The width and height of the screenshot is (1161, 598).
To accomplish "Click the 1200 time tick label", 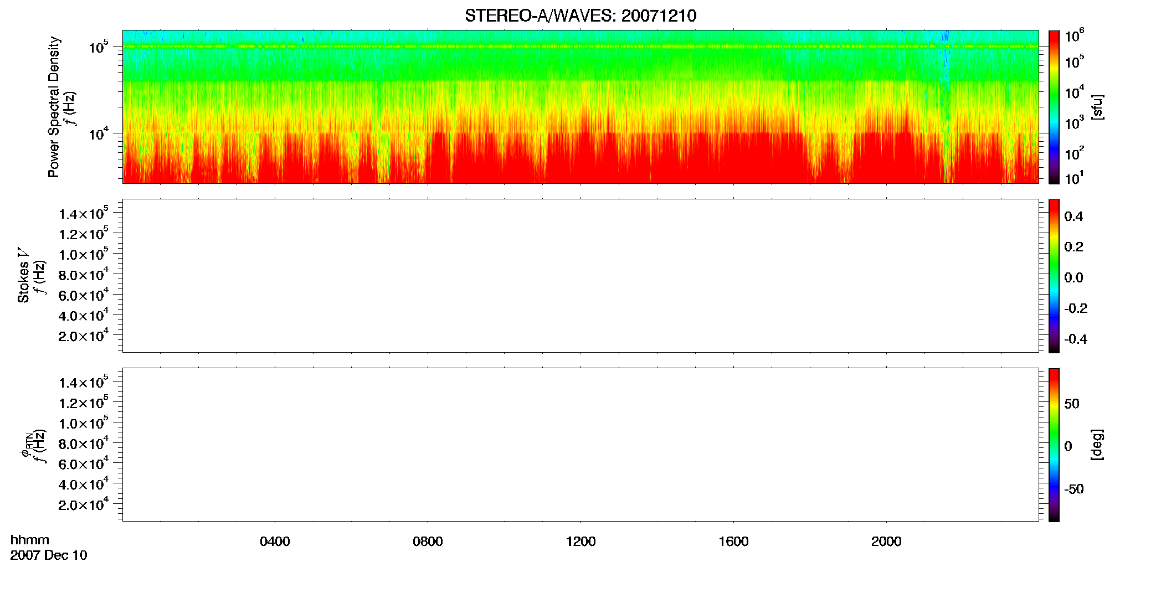I will coord(581,542).
